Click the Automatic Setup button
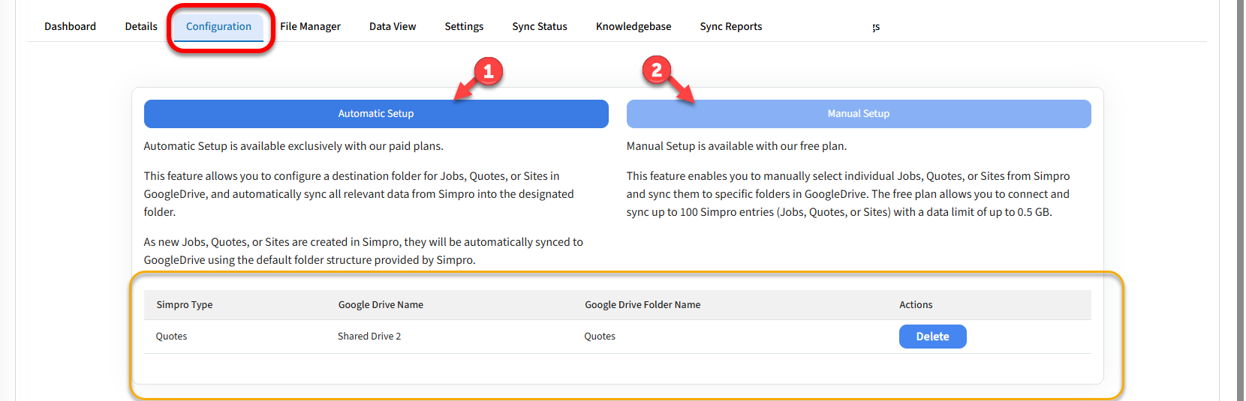Viewport: 1246px width, 401px height. click(x=375, y=114)
